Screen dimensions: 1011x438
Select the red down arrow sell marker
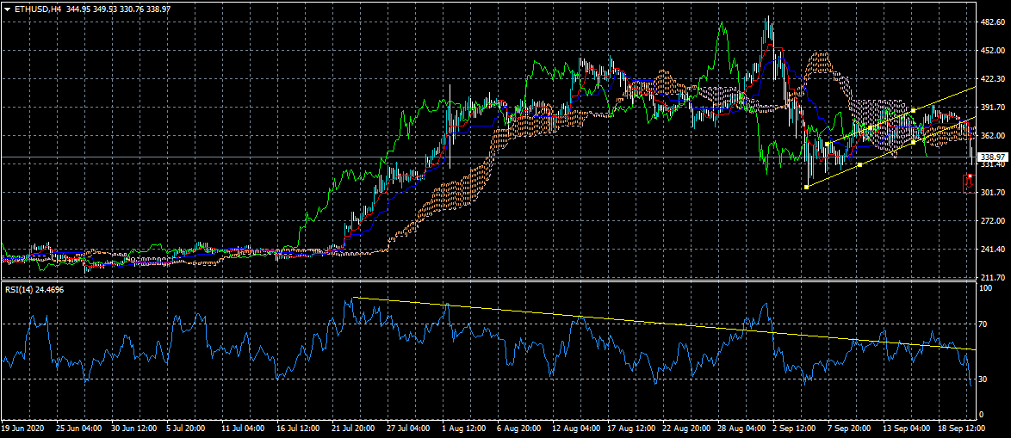point(968,183)
